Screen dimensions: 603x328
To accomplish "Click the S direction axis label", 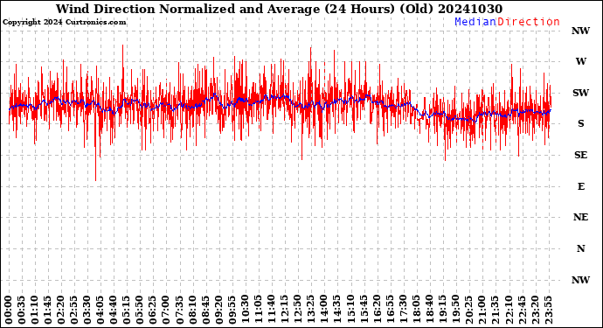I will 580,123.
